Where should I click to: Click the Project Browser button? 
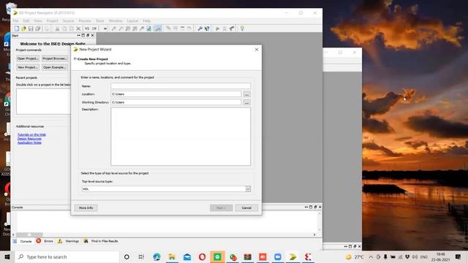tap(55, 58)
